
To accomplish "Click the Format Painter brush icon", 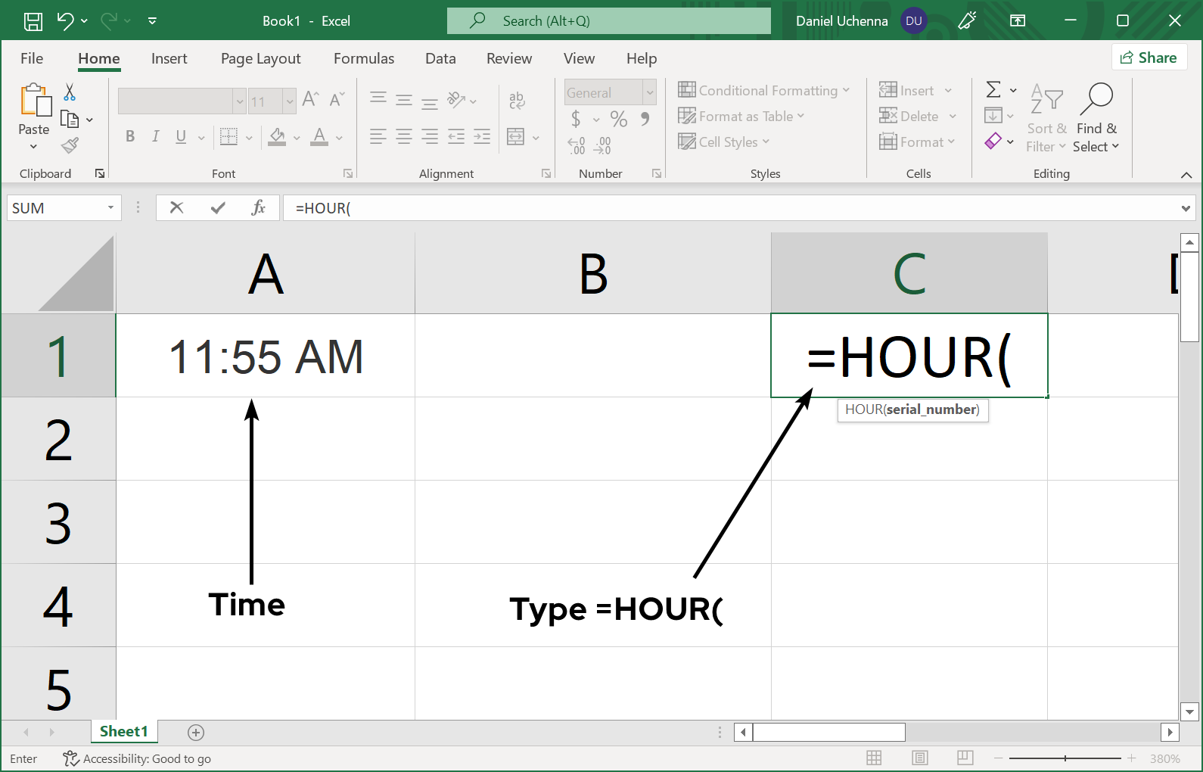I will point(70,145).
